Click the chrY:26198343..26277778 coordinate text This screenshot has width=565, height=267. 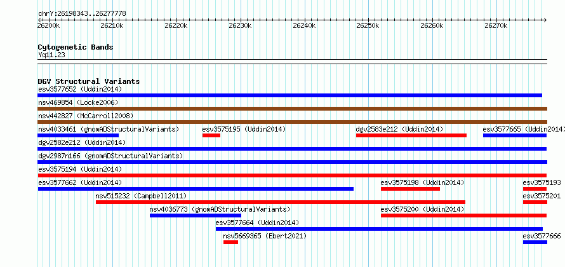pos(82,14)
